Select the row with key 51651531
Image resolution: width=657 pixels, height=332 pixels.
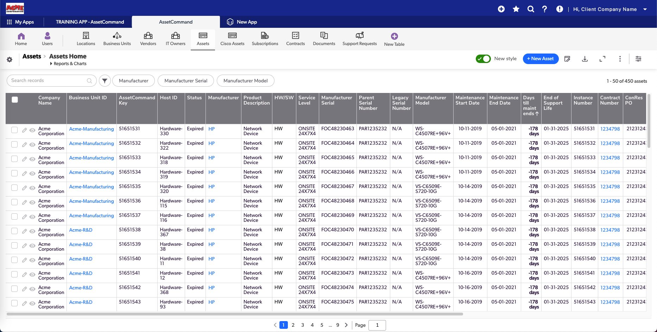14,130
